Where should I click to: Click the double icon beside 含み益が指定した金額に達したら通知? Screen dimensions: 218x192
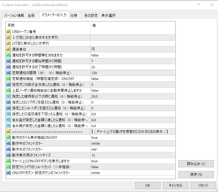click(8, 120)
